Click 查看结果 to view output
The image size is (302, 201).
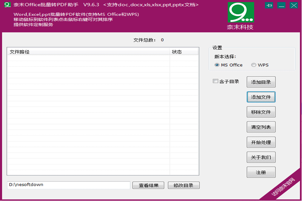[x=148, y=185]
